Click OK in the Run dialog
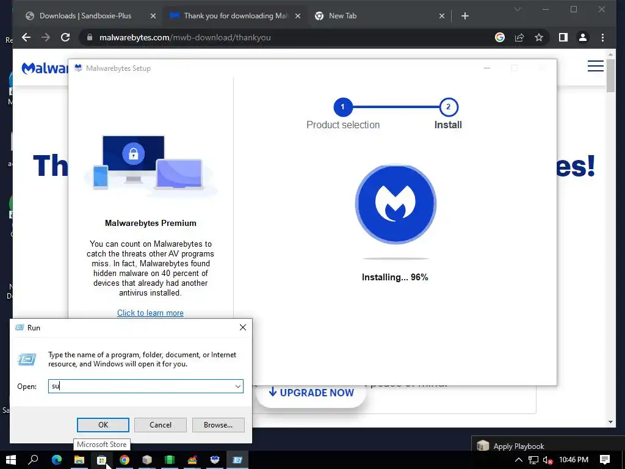Image resolution: width=625 pixels, height=469 pixels. [x=103, y=425]
